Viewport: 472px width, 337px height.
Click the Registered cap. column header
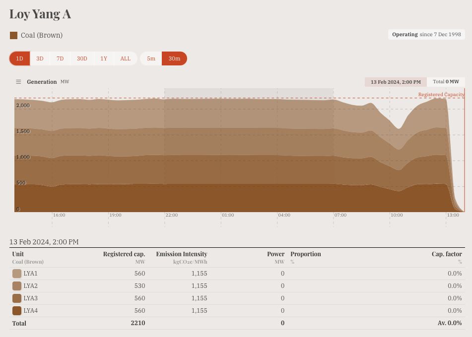point(124,254)
